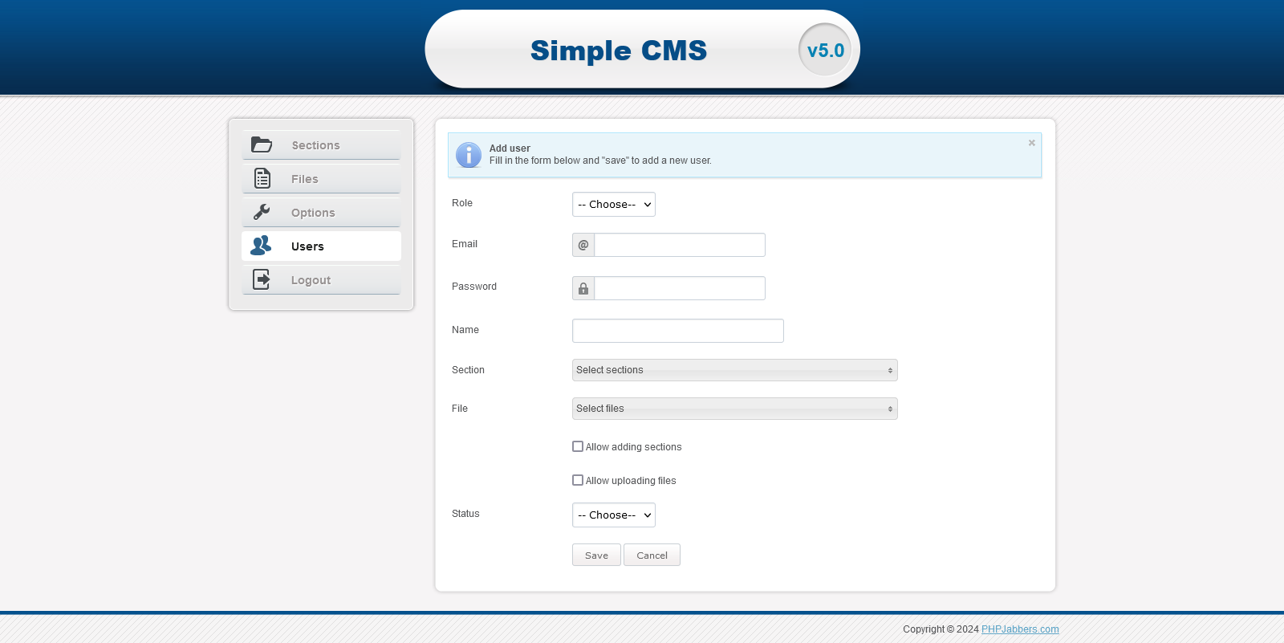This screenshot has height=643, width=1284.
Task: Click the blue info icon in notice
Action: [469, 155]
